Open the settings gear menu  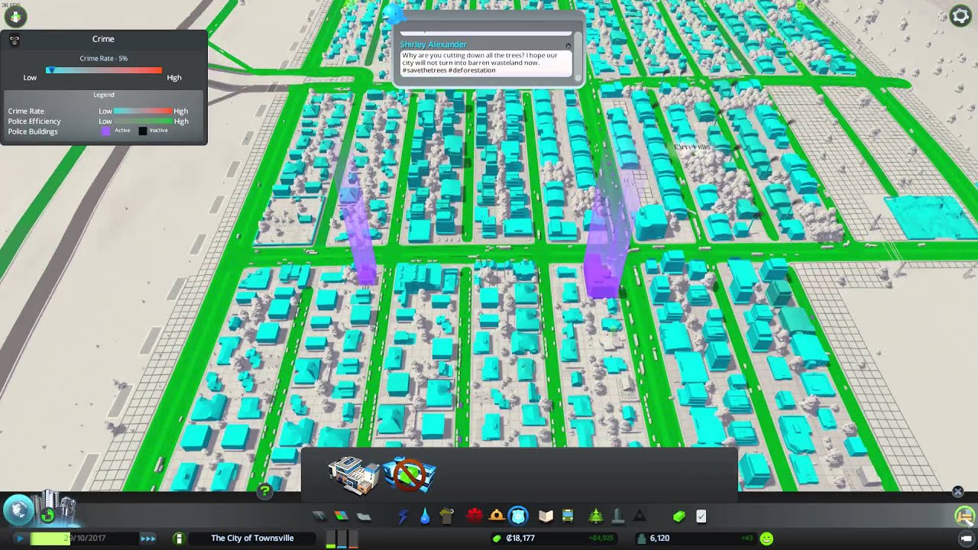point(960,16)
